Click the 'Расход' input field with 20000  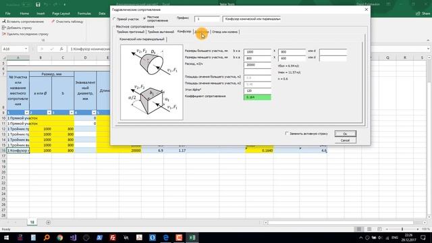point(257,65)
